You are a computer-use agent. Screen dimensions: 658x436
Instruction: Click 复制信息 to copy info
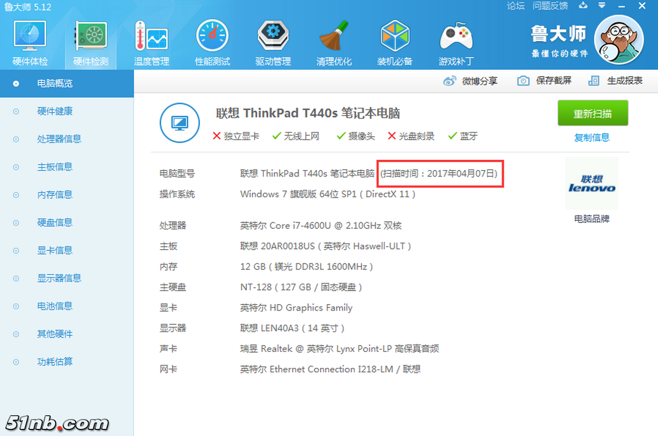pyautogui.click(x=592, y=137)
